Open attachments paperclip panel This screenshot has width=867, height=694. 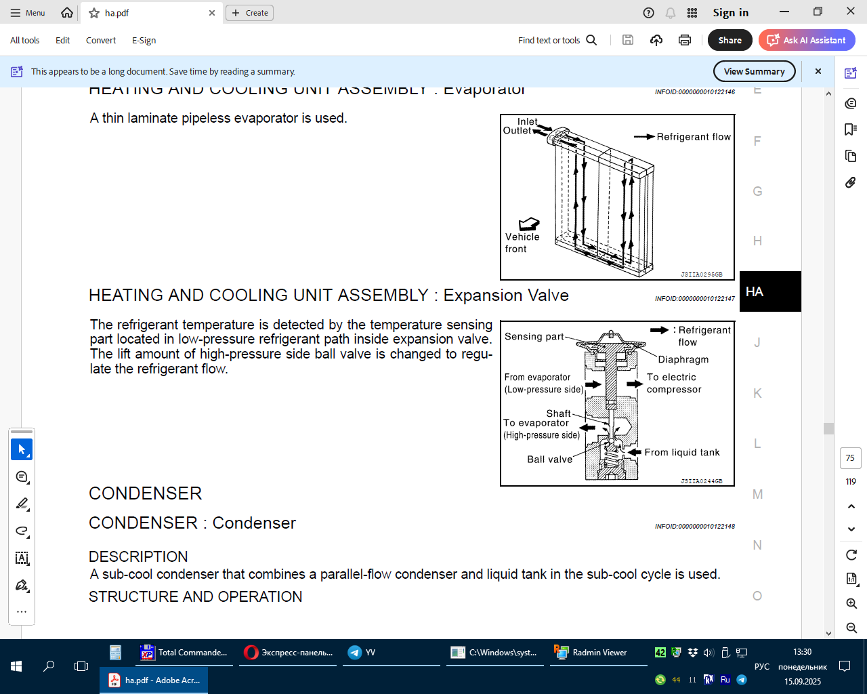click(851, 182)
